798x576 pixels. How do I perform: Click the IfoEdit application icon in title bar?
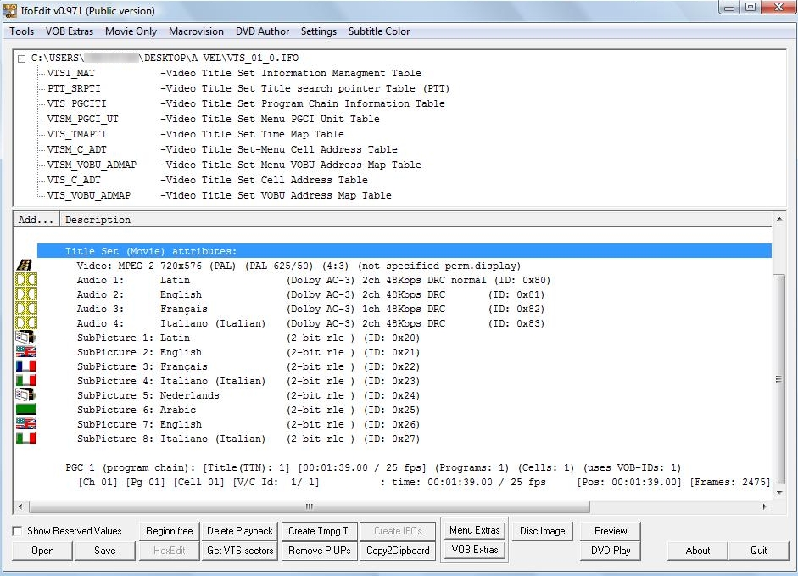[x=9, y=10]
